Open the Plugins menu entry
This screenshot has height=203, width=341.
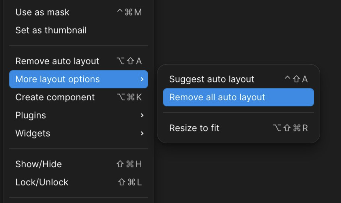(x=31, y=115)
